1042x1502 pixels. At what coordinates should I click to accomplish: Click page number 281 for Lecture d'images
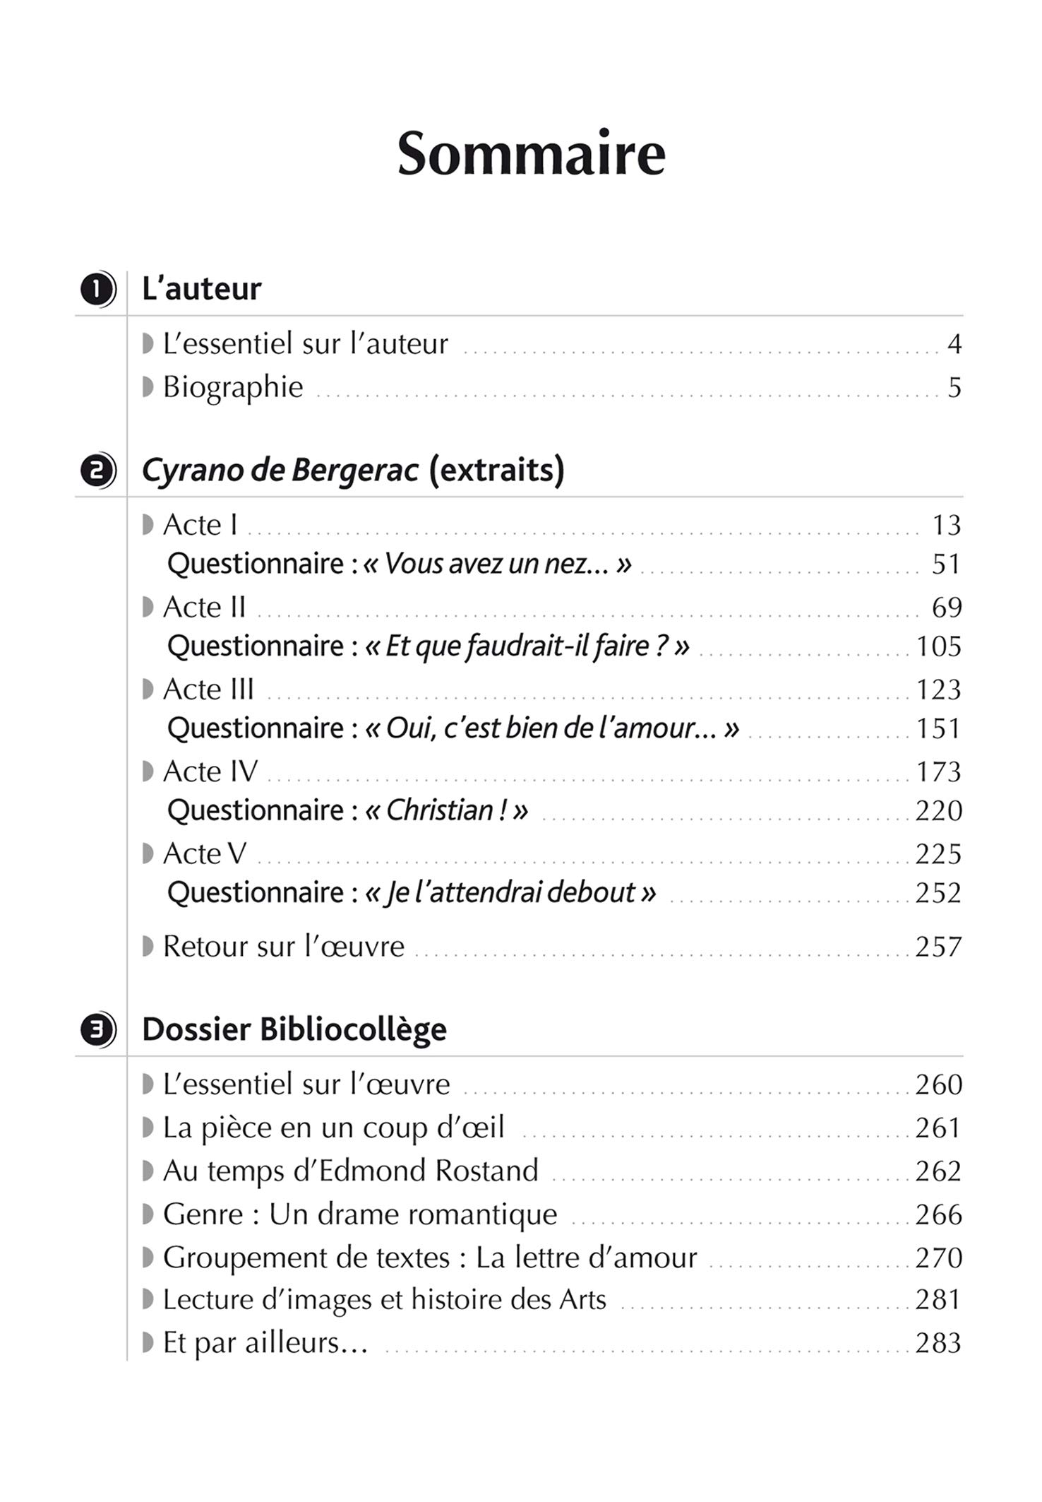(x=938, y=1300)
